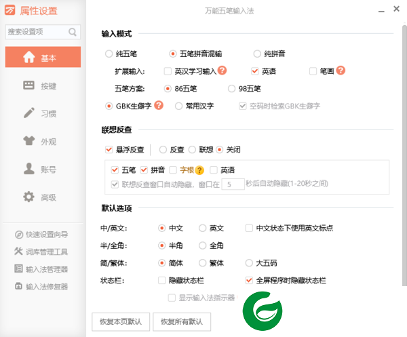Open the 习惯 settings tab

tap(43, 113)
